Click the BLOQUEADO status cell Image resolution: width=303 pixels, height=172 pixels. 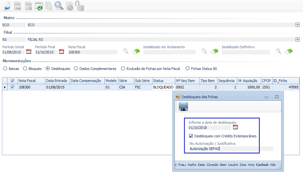(x=164, y=87)
